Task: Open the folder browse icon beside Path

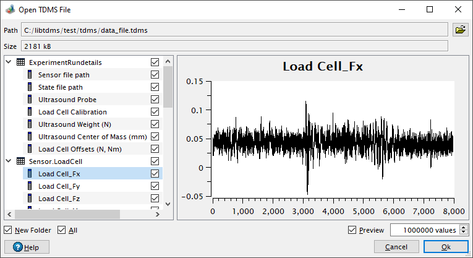Action: coord(461,30)
